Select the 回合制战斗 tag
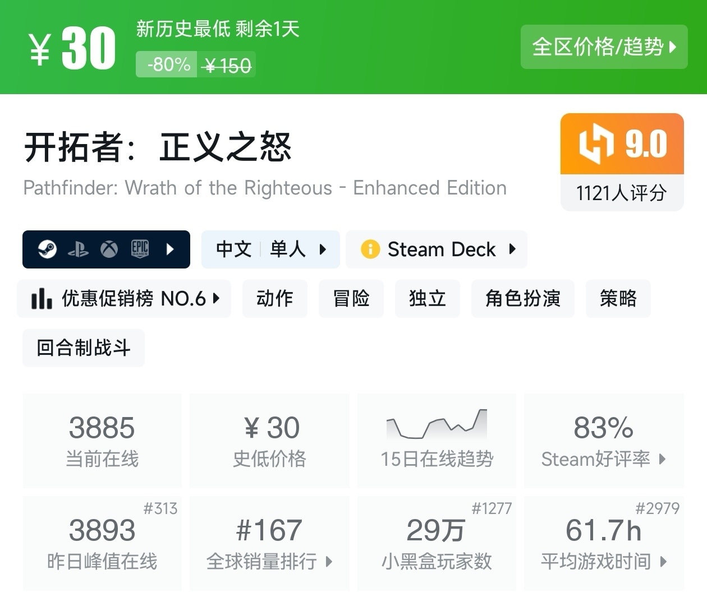Screen dimensions: 707x602 (x=84, y=348)
